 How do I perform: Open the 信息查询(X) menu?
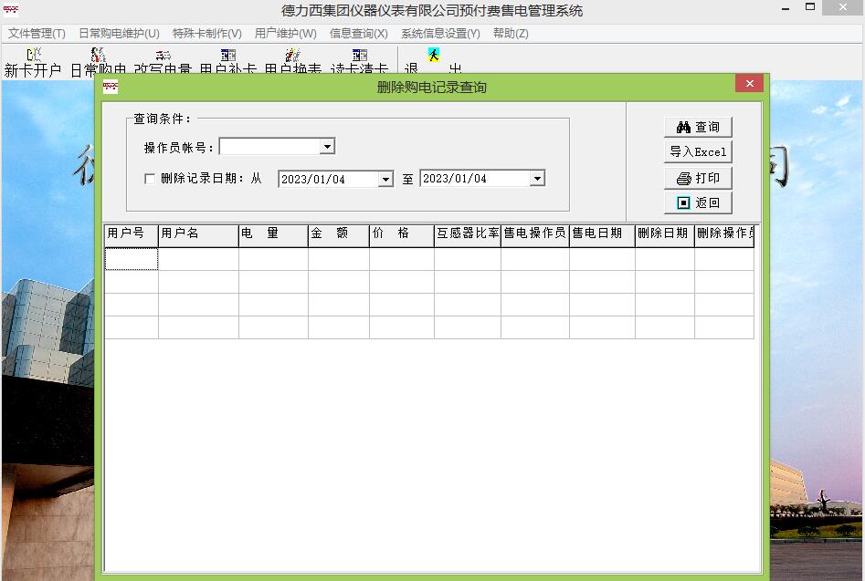358,34
